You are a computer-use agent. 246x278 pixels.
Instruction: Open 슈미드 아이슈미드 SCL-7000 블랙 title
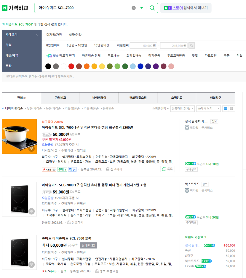pos(66,238)
